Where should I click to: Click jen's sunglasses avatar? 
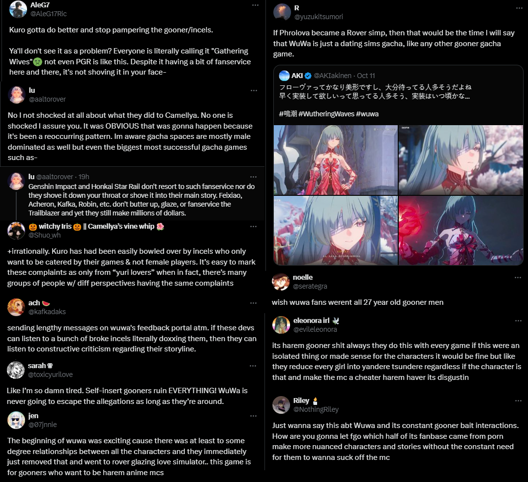coord(16,420)
